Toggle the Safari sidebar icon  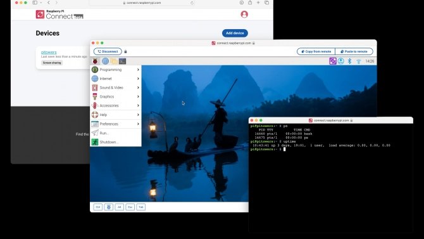(35, 3)
